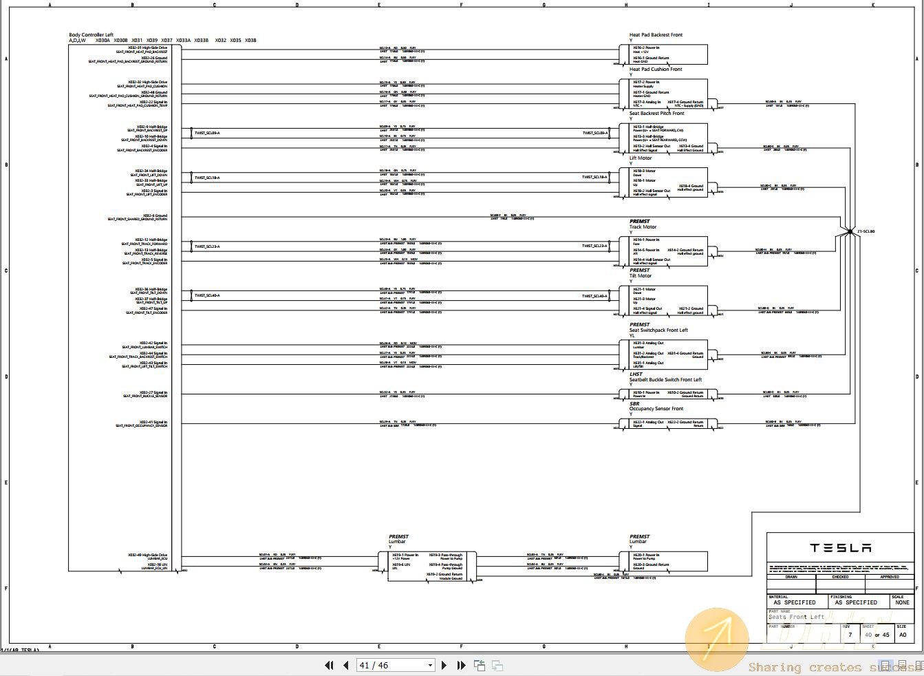This screenshot has height=676, width=924.
Task: Go to the first page
Action: (x=329, y=665)
